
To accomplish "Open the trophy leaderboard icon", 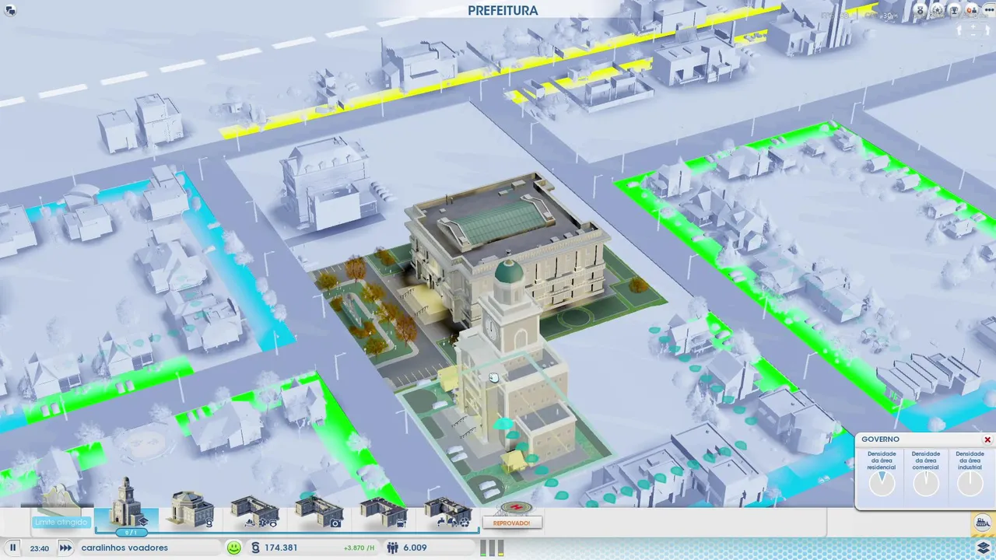I will [954, 10].
